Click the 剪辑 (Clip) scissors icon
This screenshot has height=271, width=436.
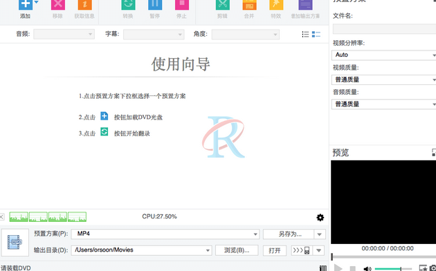tap(222, 5)
